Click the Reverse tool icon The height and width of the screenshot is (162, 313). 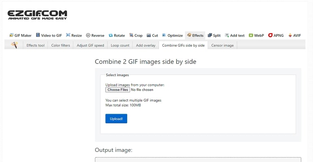(88, 35)
